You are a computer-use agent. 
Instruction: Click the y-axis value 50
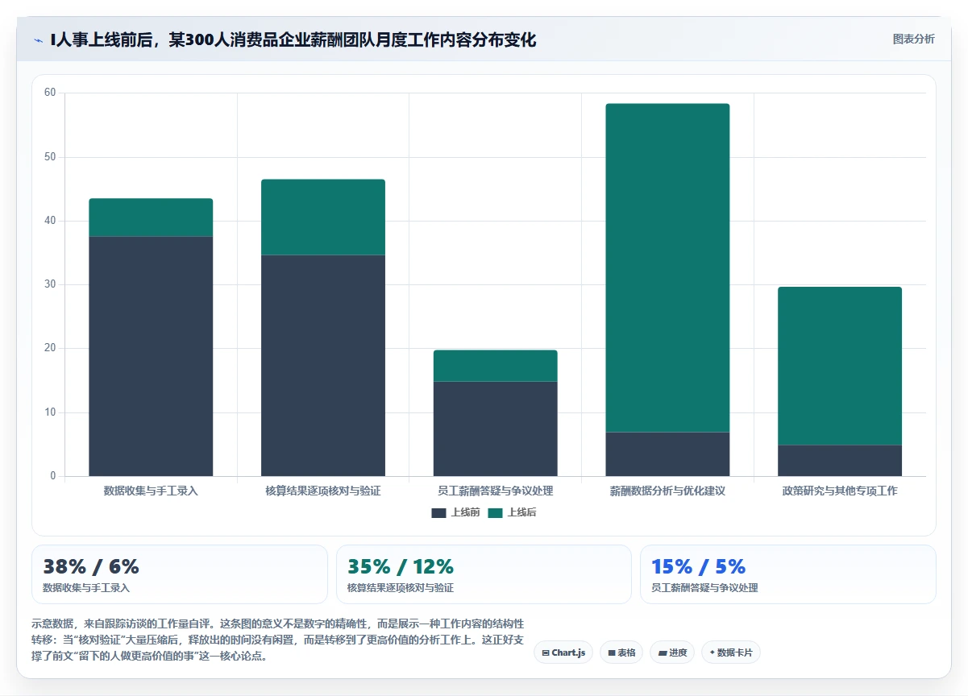coord(50,157)
